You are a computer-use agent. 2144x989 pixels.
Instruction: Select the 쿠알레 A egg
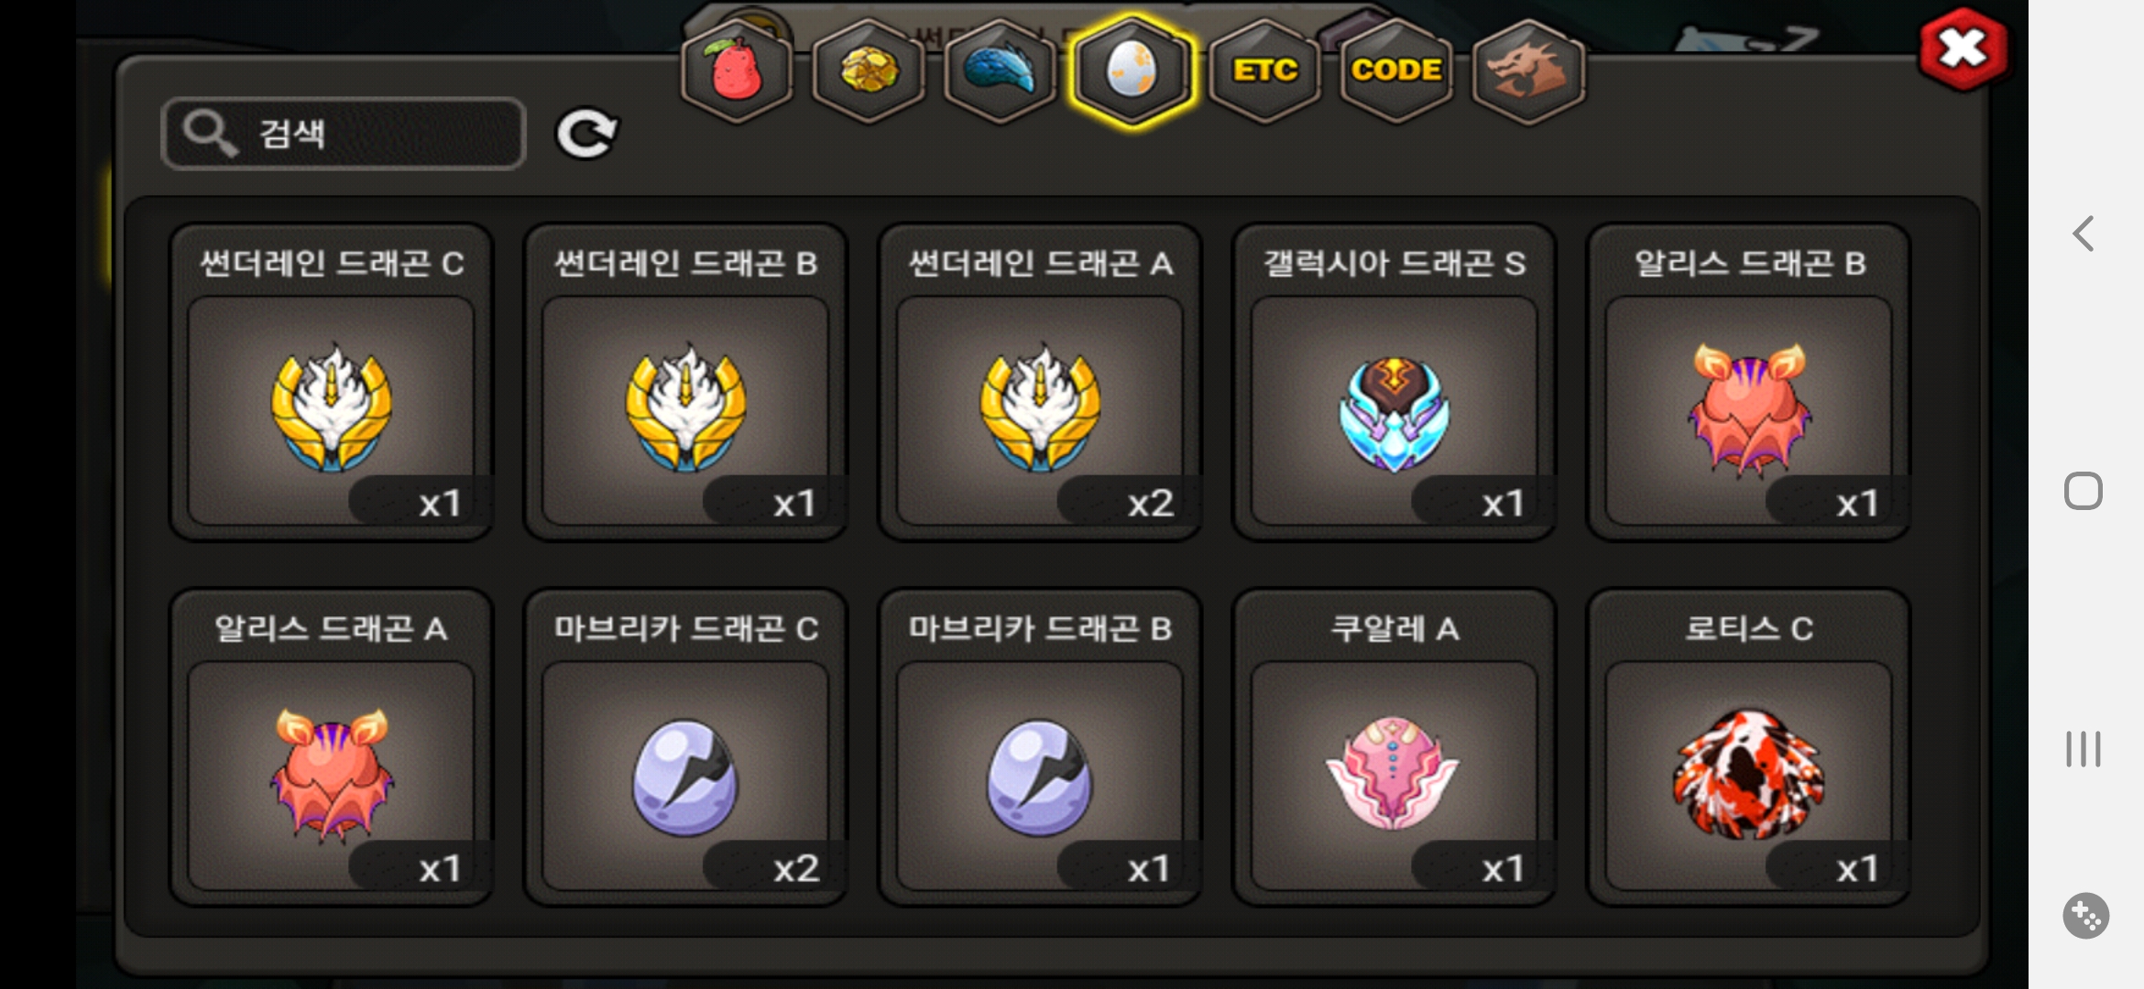(x=1395, y=747)
